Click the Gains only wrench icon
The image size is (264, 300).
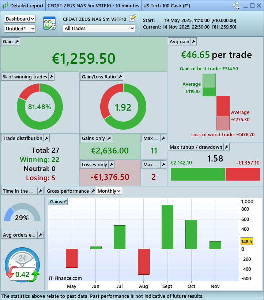109,138
